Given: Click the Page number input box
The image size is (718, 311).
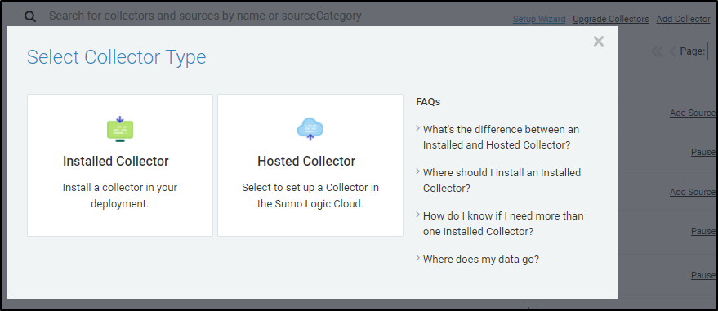Looking at the screenshot, I should pyautogui.click(x=712, y=51).
